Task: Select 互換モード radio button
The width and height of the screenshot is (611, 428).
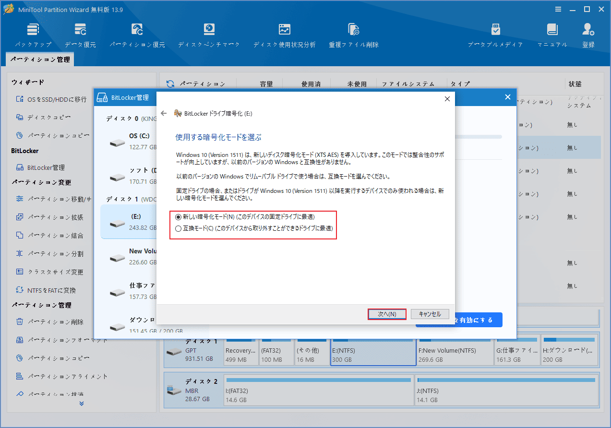Action: click(x=179, y=228)
